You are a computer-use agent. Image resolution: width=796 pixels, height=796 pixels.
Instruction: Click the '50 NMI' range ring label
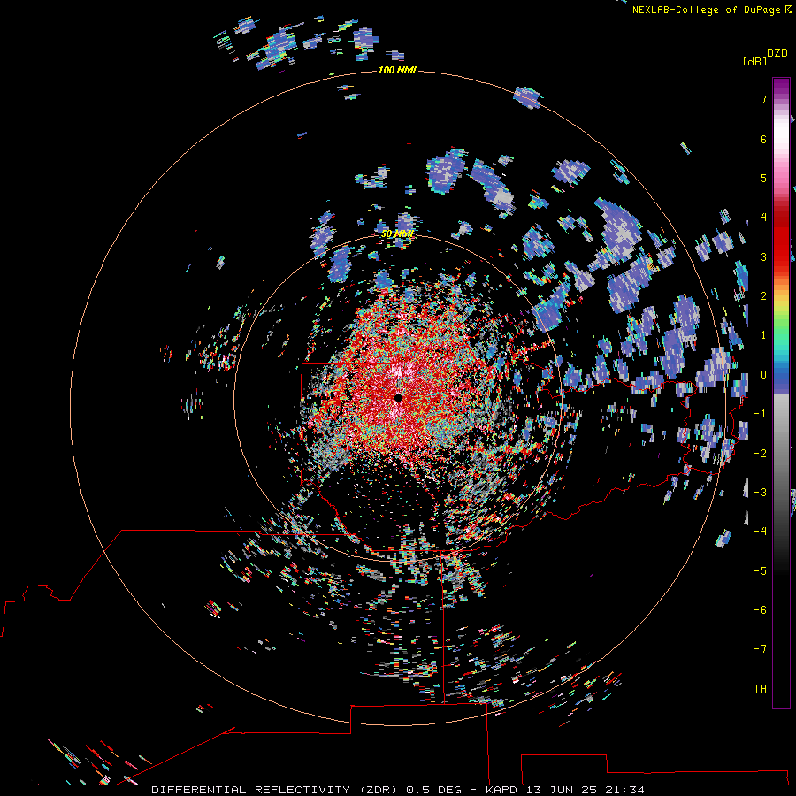397,234
